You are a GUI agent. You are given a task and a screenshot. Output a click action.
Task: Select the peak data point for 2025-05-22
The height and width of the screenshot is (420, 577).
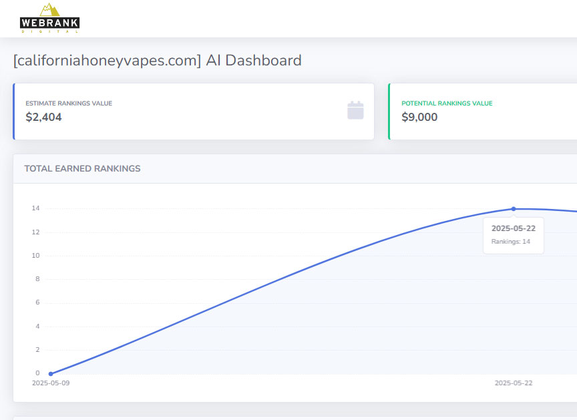514,209
